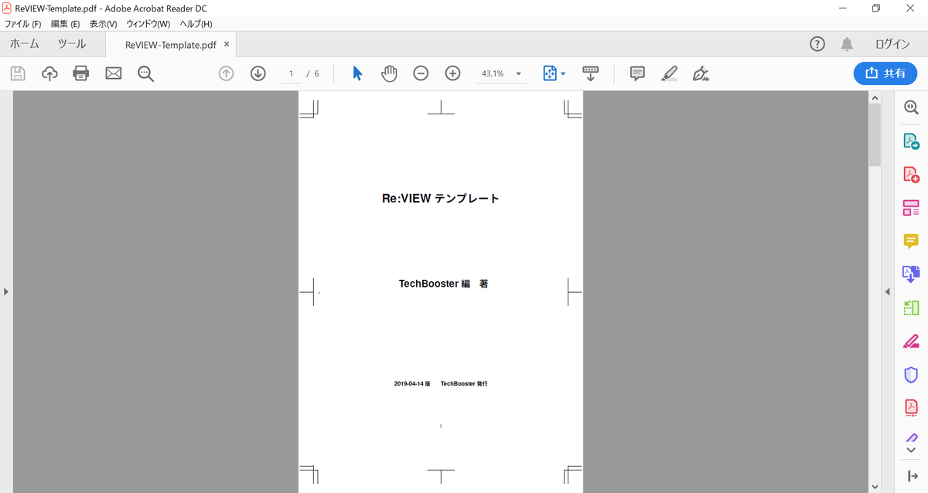Click the ログイン login link

point(892,44)
